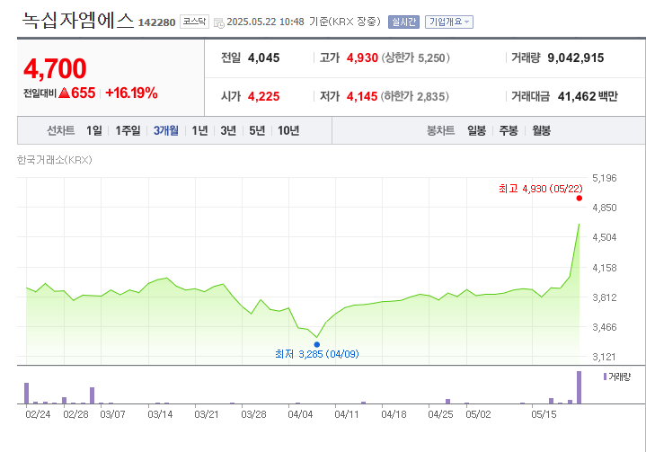
Task: Click the 코스닥 market badge
Action: (194, 22)
